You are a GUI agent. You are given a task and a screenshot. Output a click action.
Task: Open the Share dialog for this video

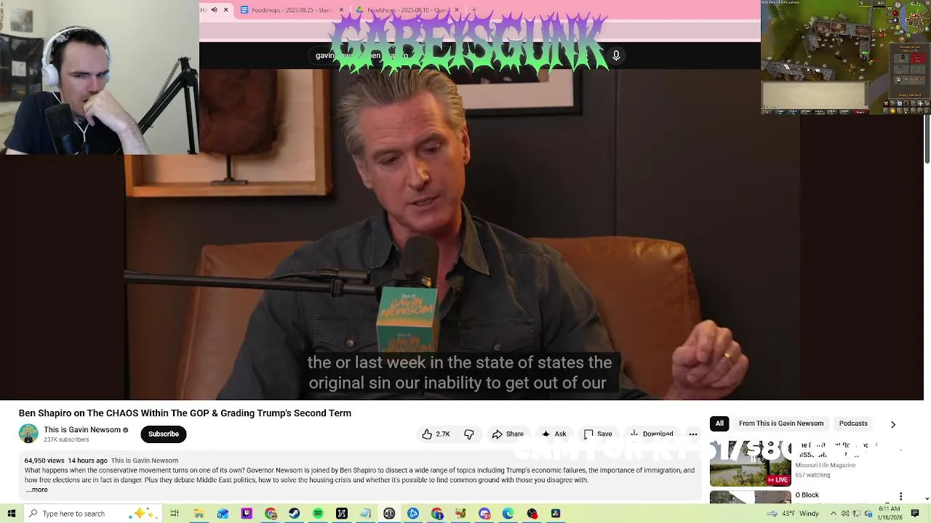(x=508, y=434)
